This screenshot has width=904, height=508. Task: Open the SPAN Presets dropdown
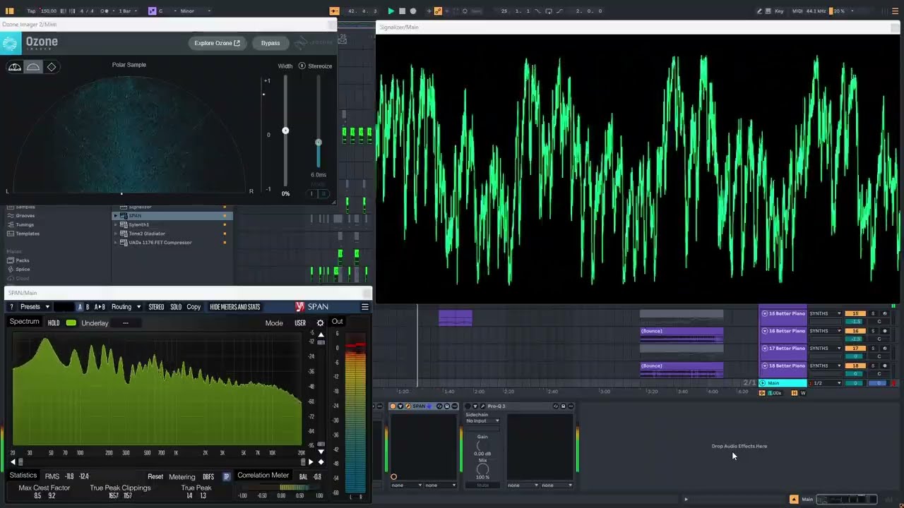click(35, 307)
